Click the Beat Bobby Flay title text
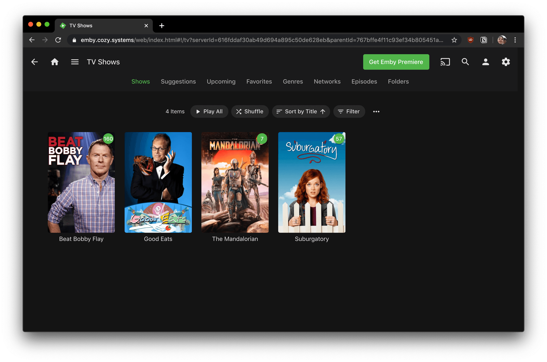Image resolution: width=547 pixels, height=362 pixels. coord(81,239)
